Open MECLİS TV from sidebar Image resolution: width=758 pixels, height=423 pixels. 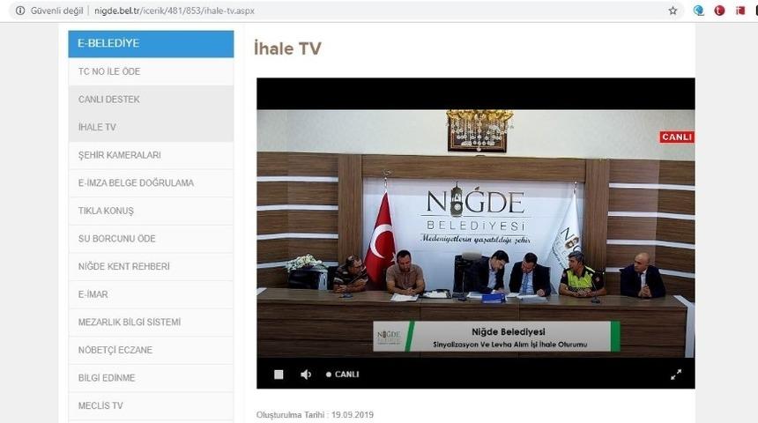coord(151,406)
